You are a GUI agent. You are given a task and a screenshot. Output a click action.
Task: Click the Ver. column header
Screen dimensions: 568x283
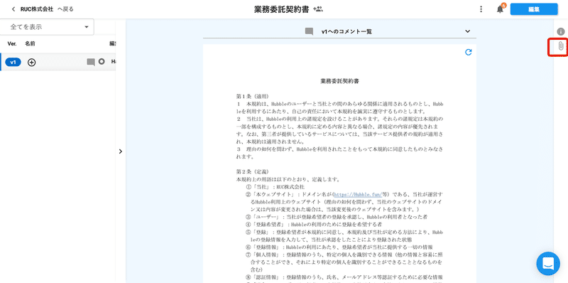click(12, 43)
